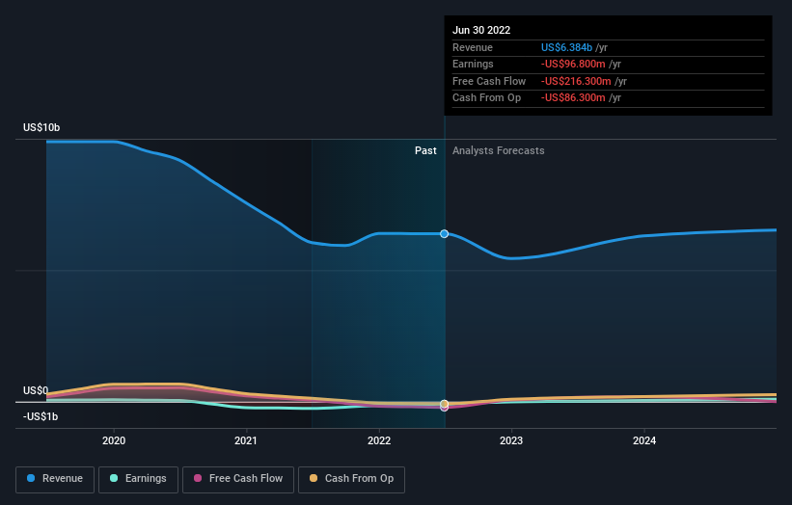Click the US$10b y-axis label
Image resolution: width=792 pixels, height=505 pixels.
pos(41,127)
